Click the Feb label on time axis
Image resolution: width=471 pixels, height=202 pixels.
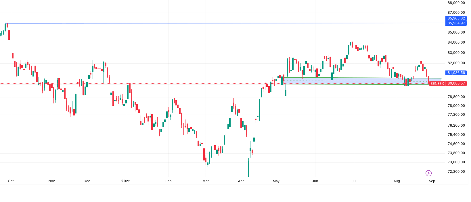(169, 181)
